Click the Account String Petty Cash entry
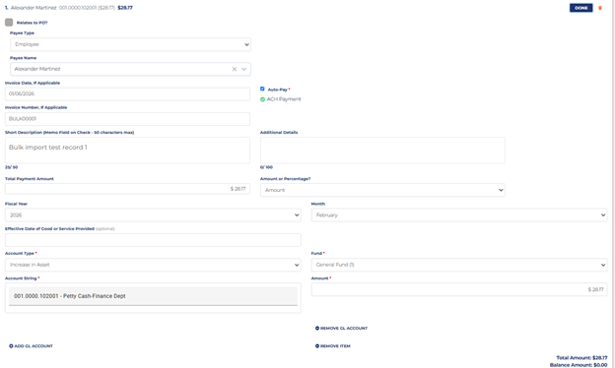Viewport: 615px width, 368px height. coord(153,296)
